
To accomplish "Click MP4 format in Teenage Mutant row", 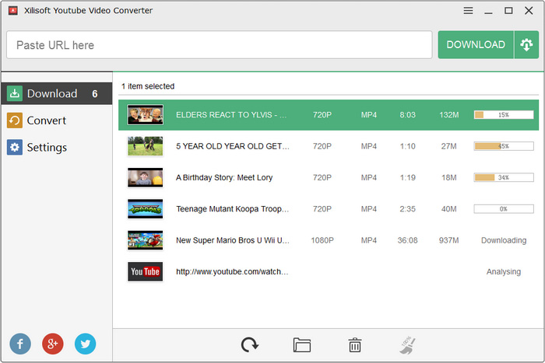I will point(369,209).
